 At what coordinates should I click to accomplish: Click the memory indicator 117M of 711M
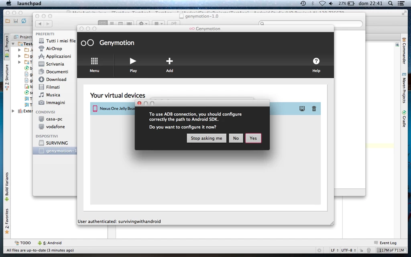pos(391,250)
